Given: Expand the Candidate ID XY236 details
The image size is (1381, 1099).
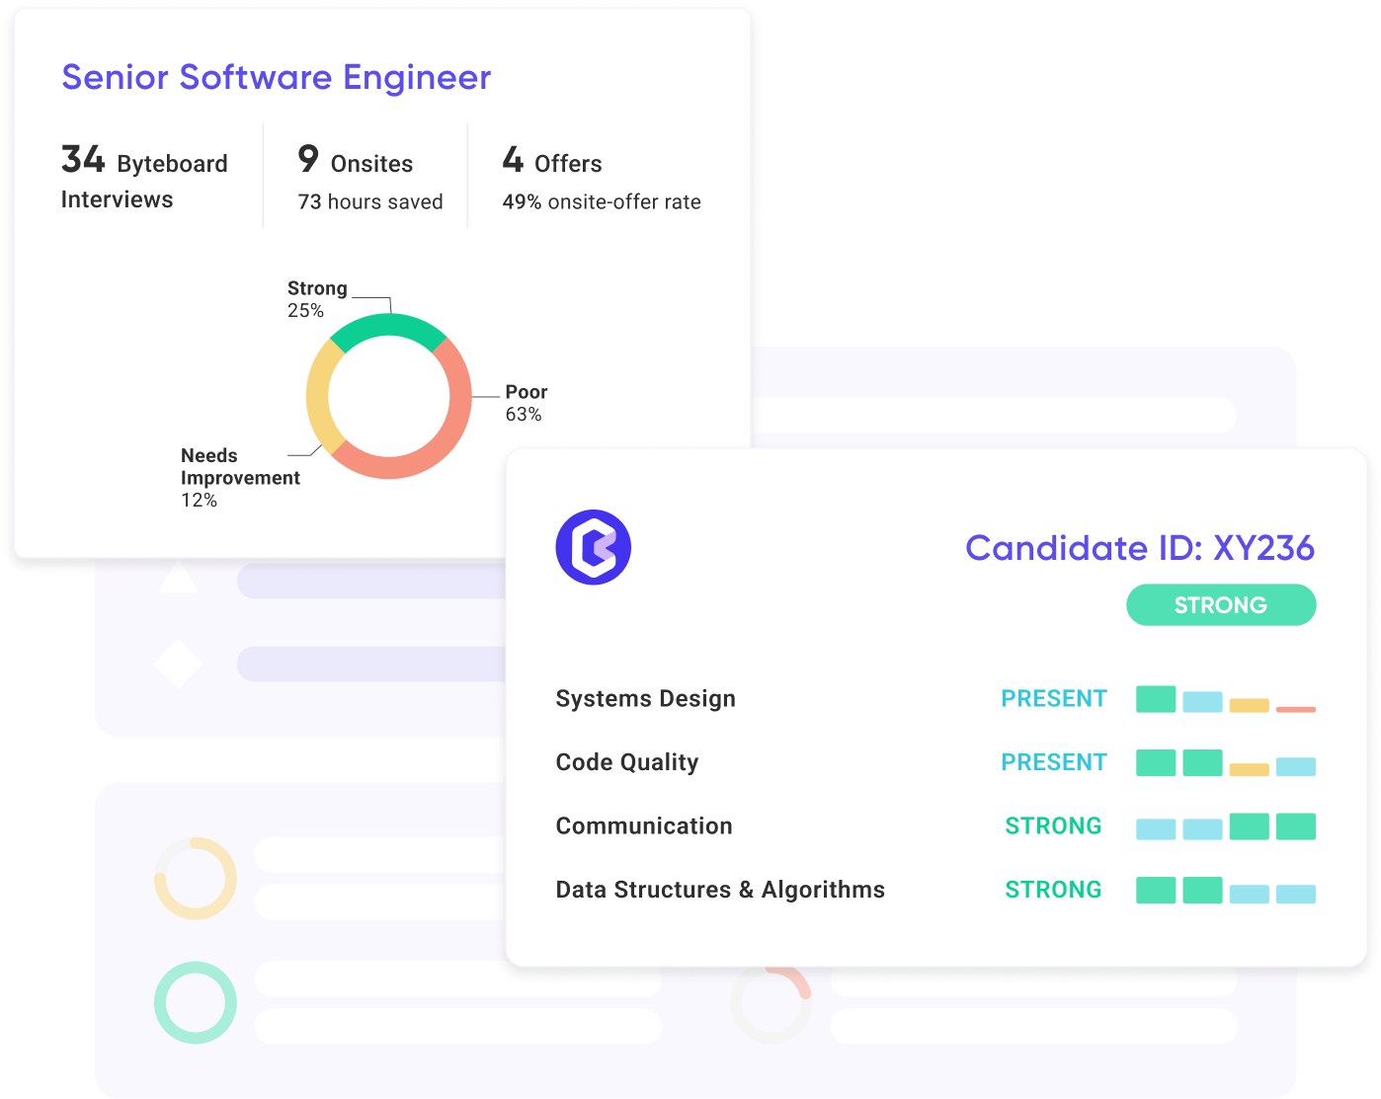Looking at the screenshot, I should 1141,548.
